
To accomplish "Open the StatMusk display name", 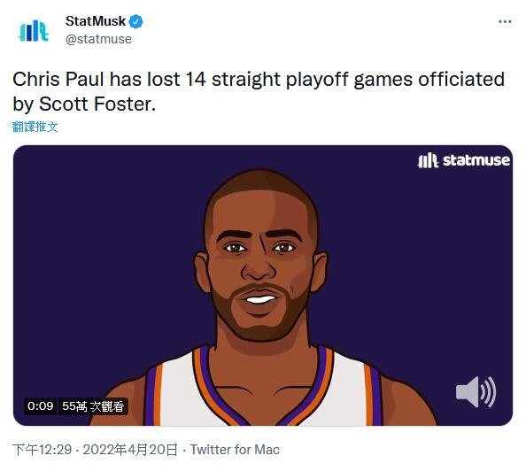I will (x=96, y=21).
